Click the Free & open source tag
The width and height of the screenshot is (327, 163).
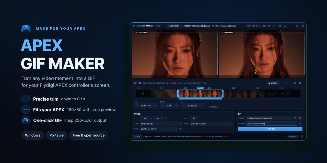[x=89, y=135]
